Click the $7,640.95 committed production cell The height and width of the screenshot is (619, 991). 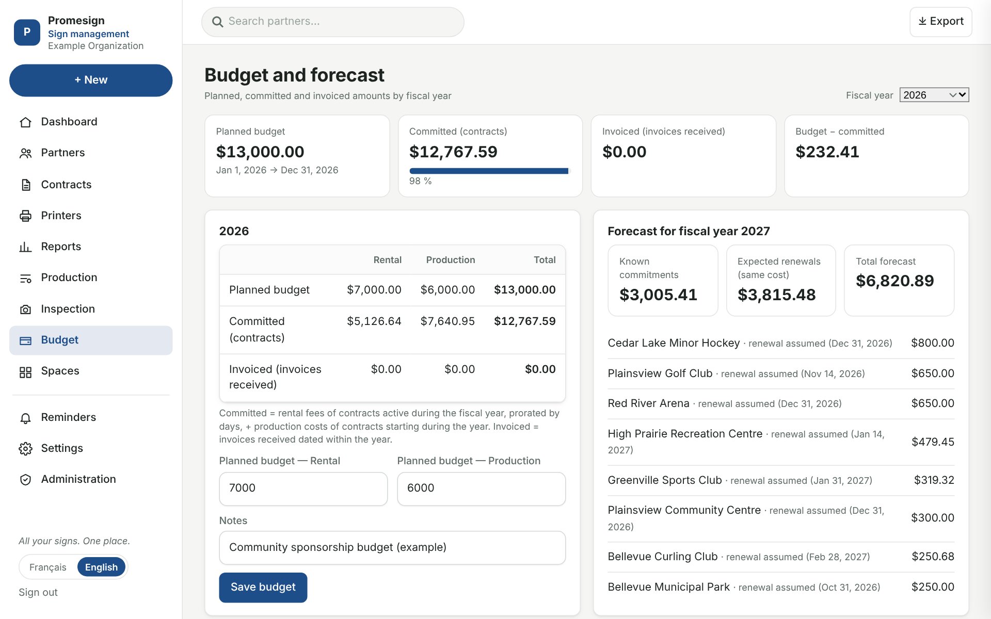[447, 321]
